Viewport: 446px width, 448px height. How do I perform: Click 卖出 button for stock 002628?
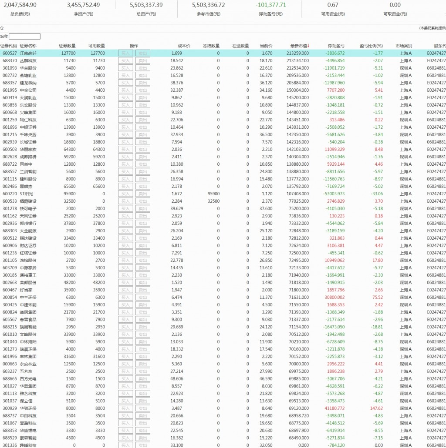point(143,157)
